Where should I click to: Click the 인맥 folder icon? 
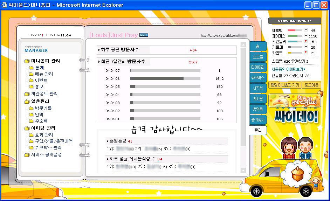tap(31, 115)
